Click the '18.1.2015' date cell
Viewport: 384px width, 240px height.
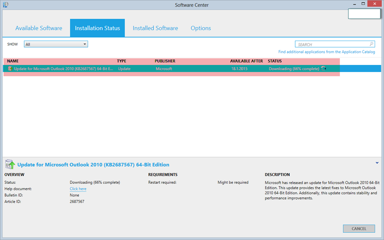coord(239,69)
